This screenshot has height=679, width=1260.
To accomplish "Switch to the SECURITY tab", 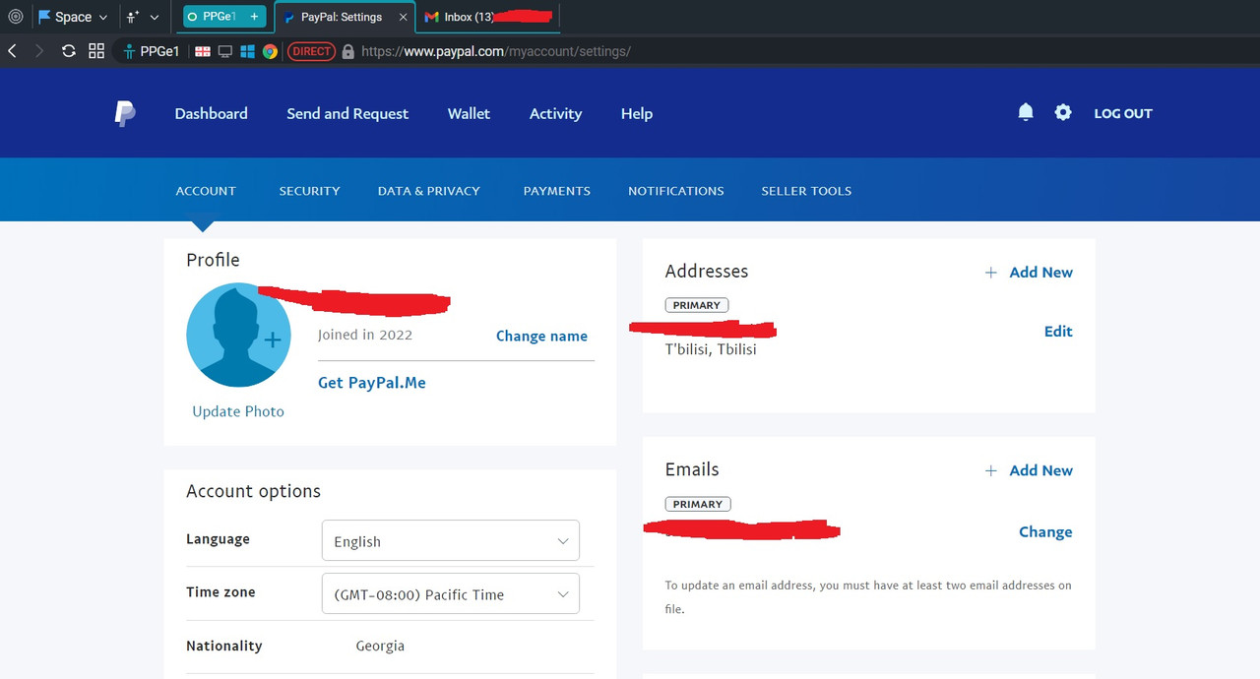I will [309, 191].
